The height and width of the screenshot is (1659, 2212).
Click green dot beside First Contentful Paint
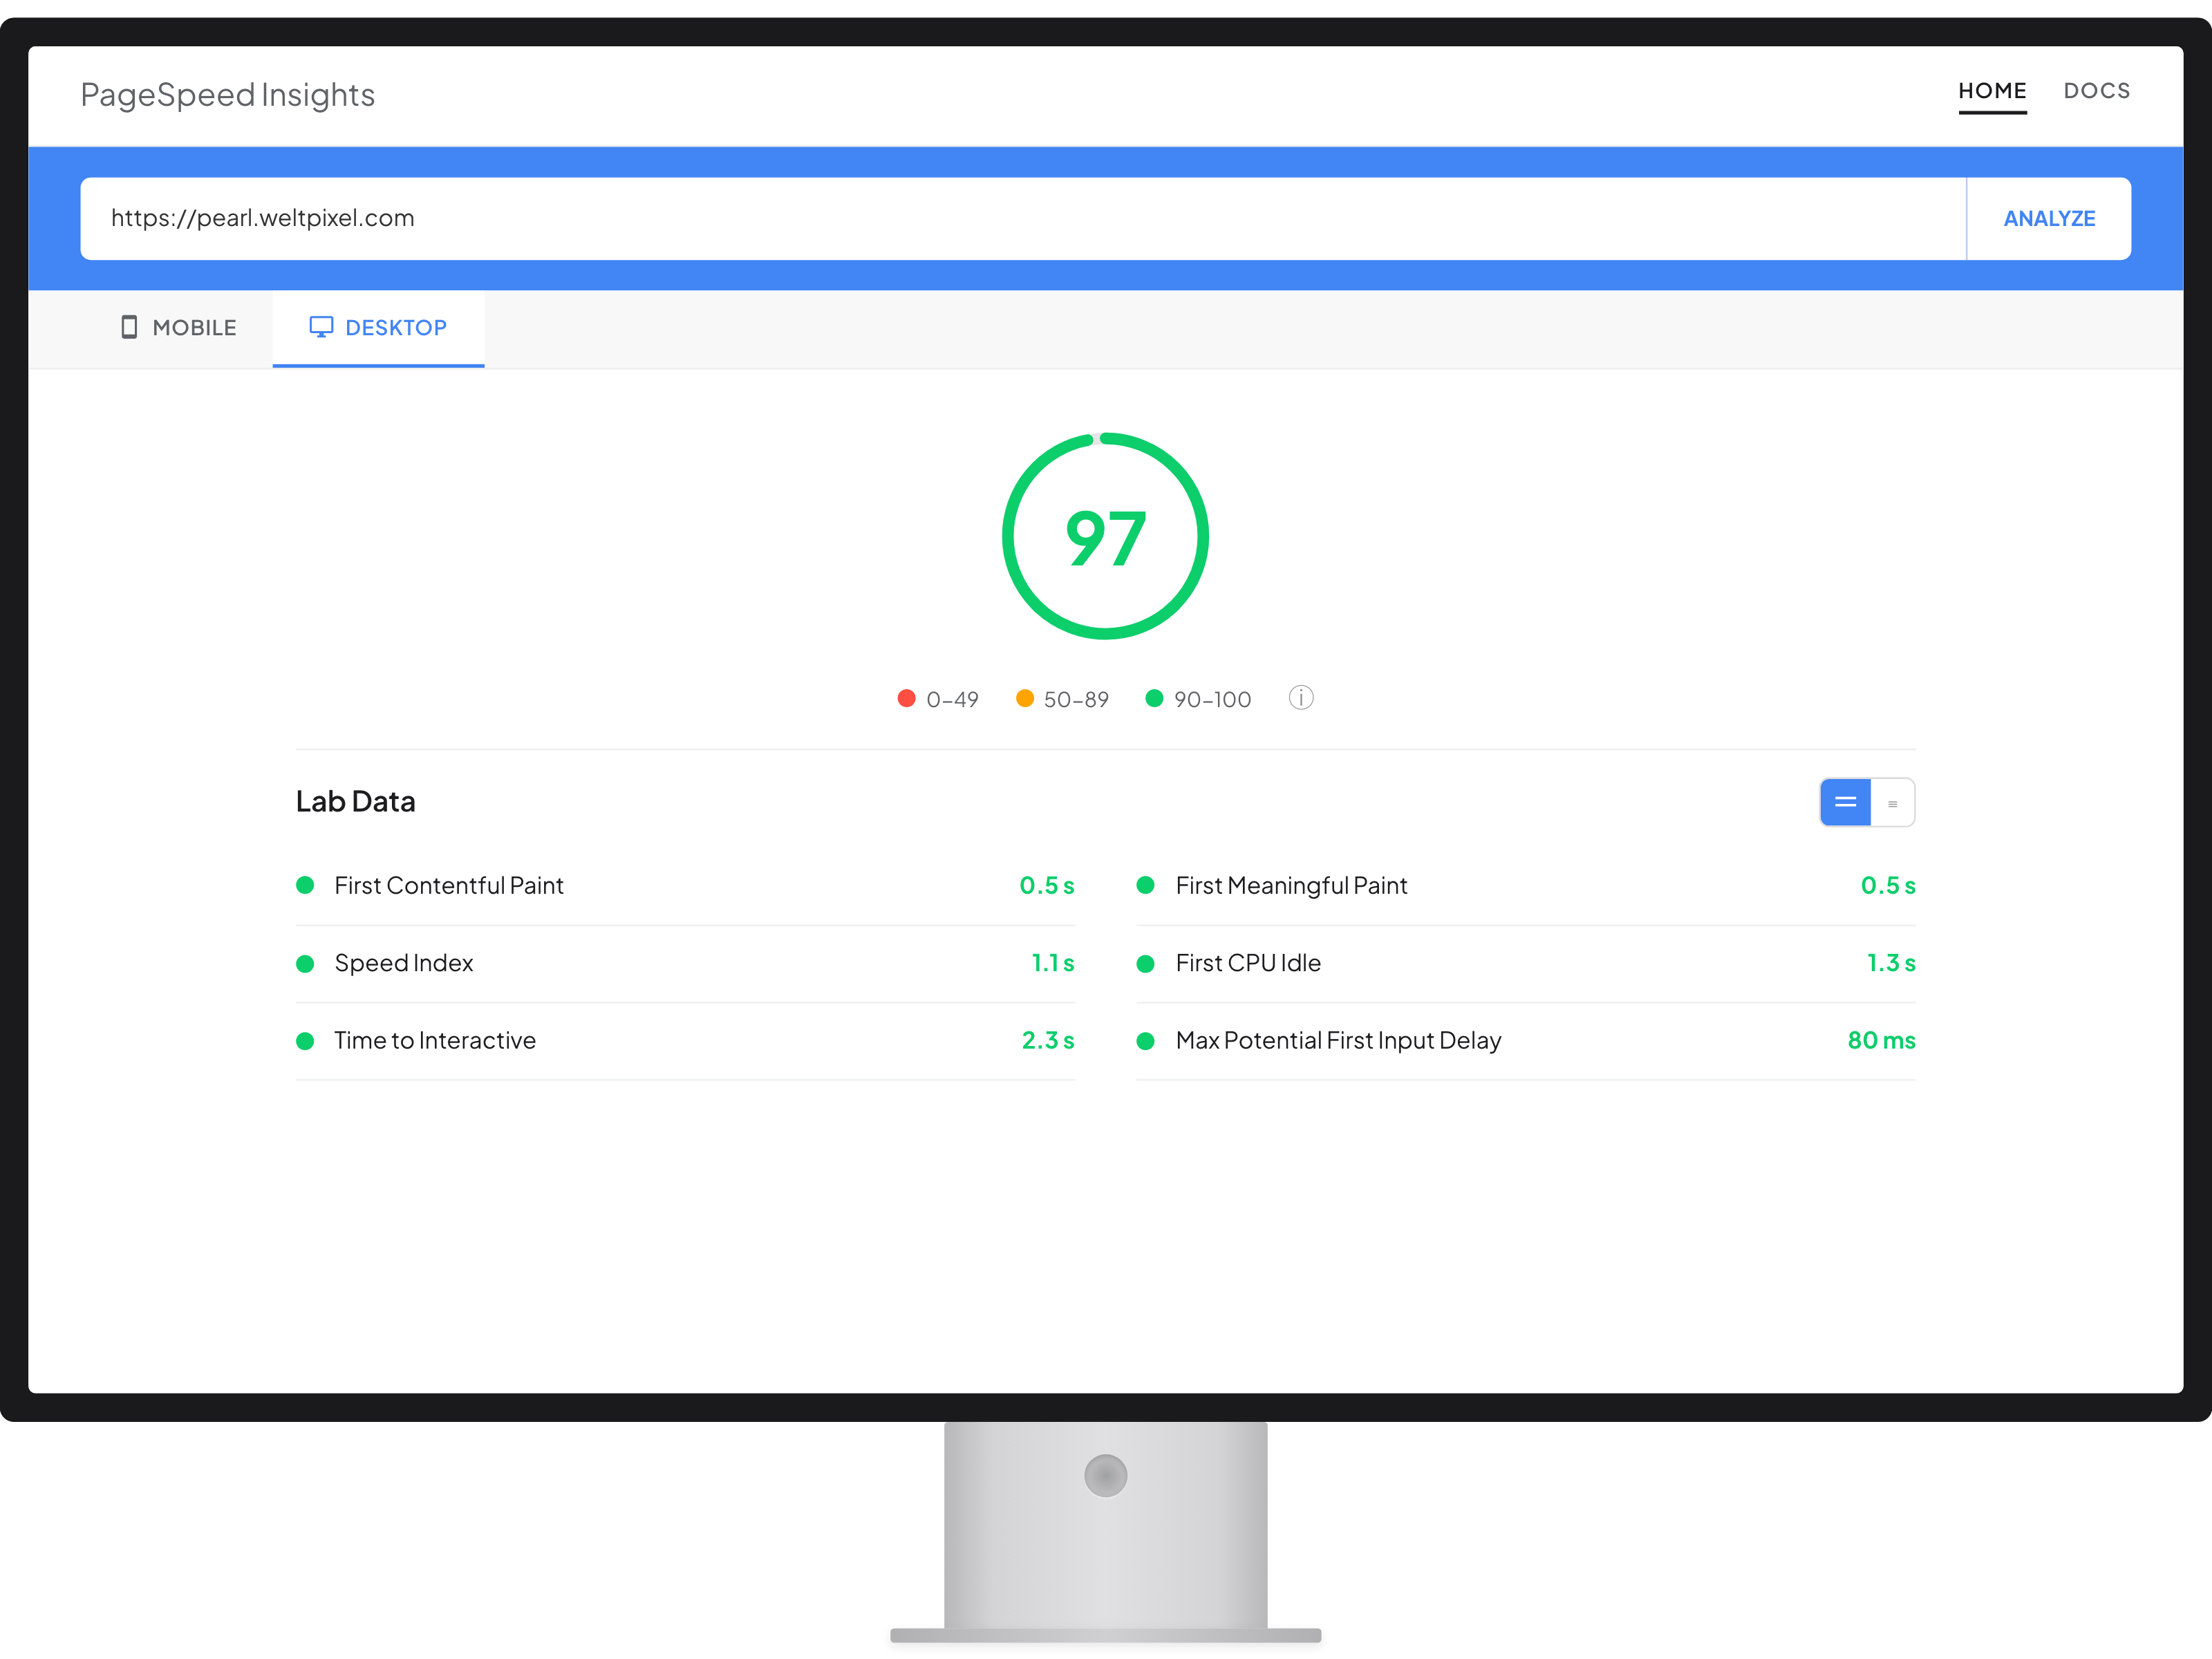[x=305, y=885]
